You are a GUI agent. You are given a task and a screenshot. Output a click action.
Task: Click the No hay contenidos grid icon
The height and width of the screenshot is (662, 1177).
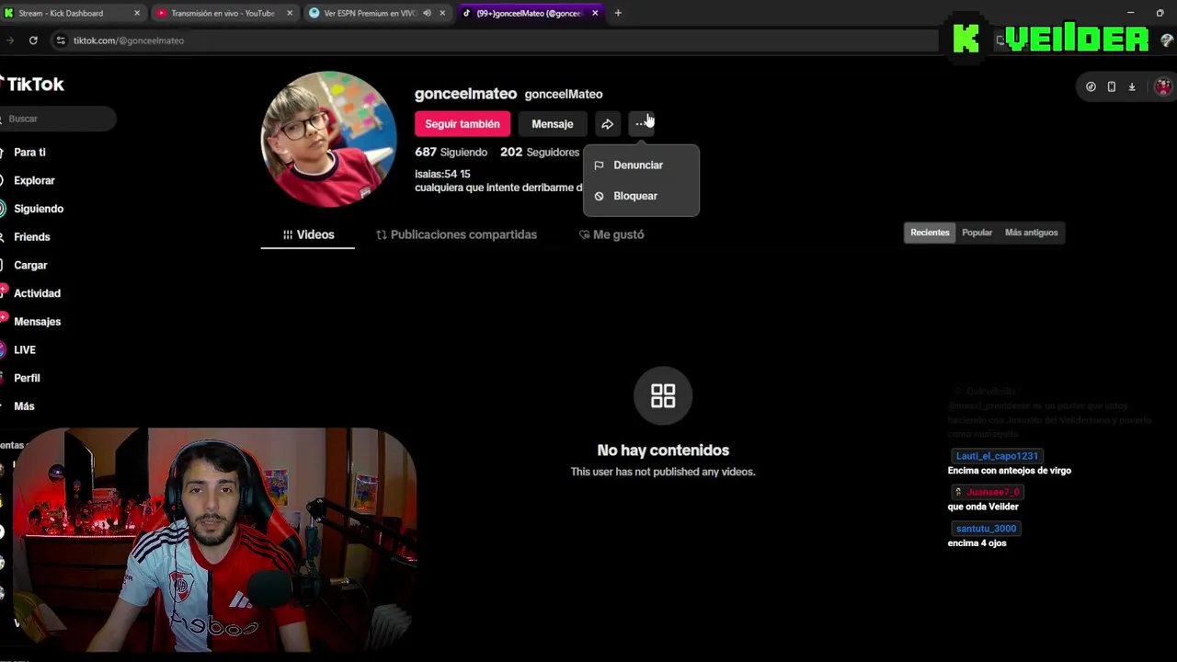pyautogui.click(x=663, y=396)
